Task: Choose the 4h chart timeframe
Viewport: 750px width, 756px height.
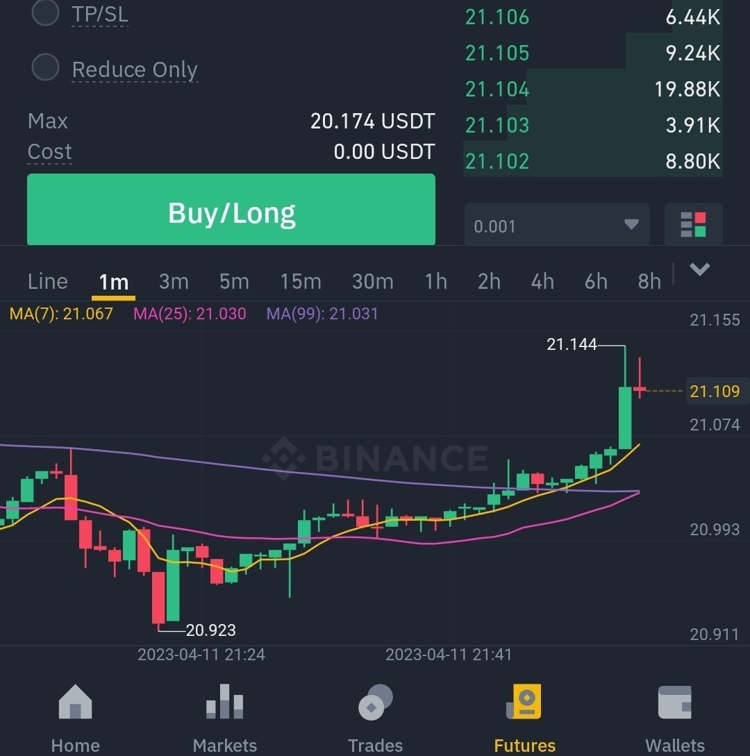Action: (542, 281)
